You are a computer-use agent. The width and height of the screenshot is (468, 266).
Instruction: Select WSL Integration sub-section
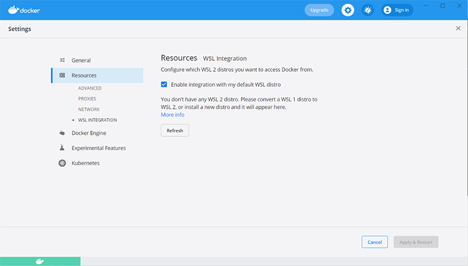(98, 120)
